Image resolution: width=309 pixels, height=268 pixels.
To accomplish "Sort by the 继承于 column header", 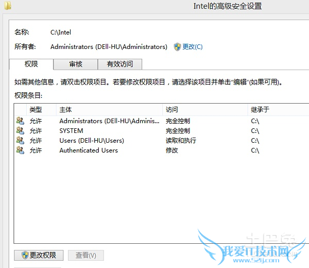I will click(278, 109).
